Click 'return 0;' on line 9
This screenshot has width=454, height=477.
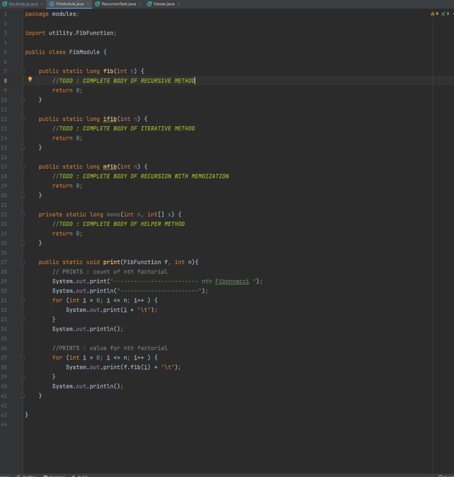click(x=67, y=90)
